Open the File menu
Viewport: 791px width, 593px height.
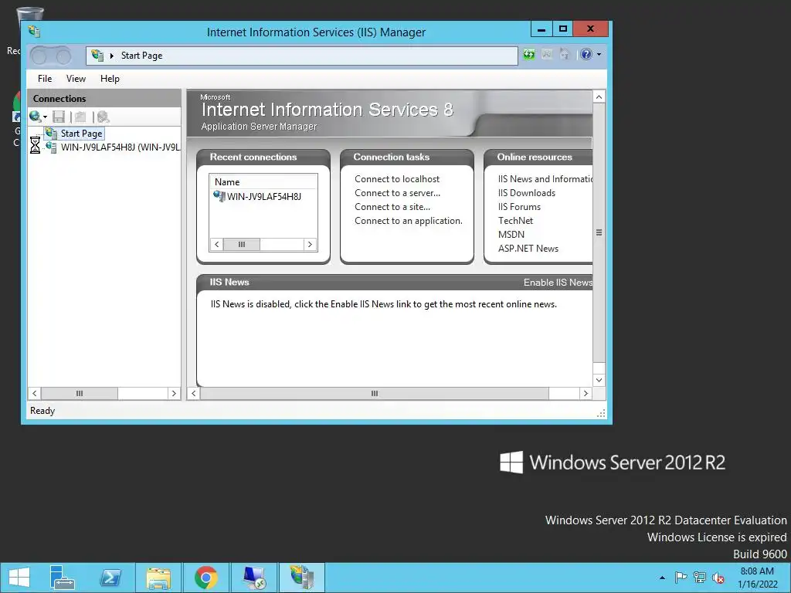click(x=44, y=79)
